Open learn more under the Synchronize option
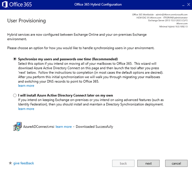 coord(26,86)
